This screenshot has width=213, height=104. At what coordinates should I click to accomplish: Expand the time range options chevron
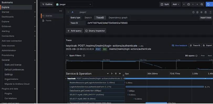point(193,4)
